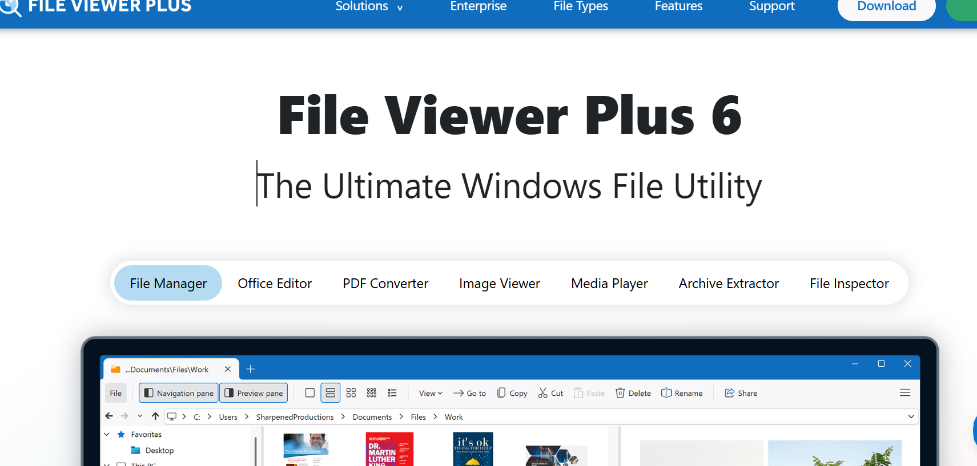
Task: Switch to medium tiles grid view icon
Action: [351, 393]
